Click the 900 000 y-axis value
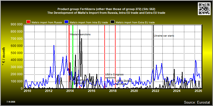 [16, 25]
